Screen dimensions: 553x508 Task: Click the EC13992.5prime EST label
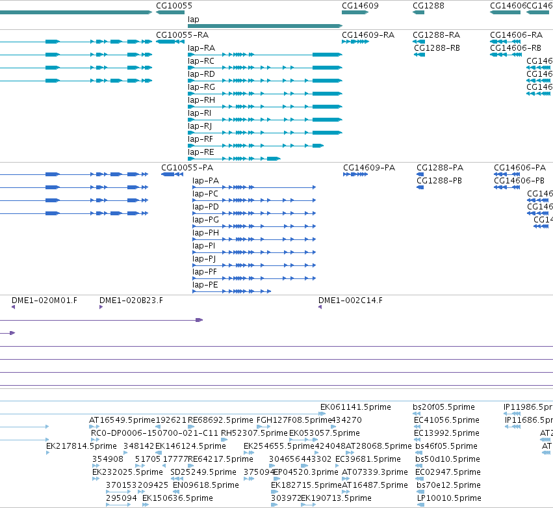point(446,433)
